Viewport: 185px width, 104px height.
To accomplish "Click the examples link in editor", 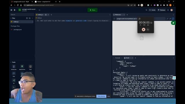I will click(x=69, y=21).
